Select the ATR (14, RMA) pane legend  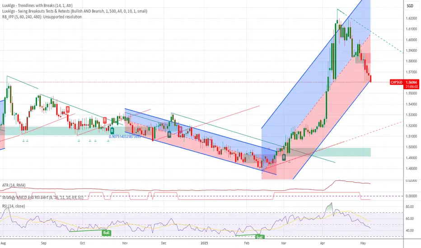14,185
